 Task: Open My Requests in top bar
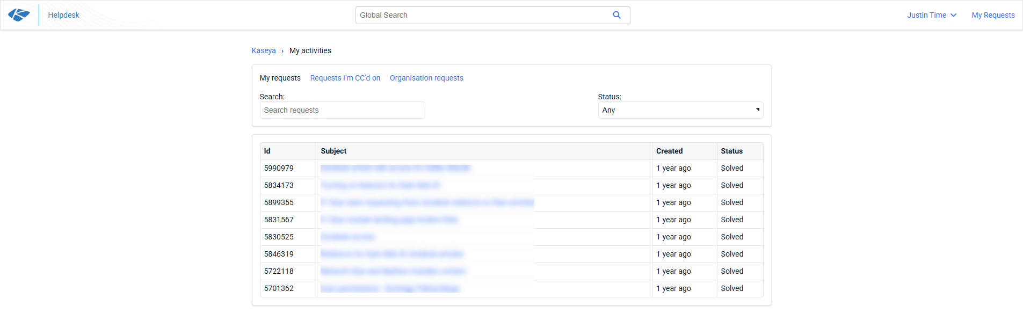point(993,15)
